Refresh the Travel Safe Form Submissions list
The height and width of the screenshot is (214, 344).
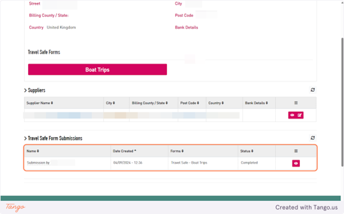312,138
